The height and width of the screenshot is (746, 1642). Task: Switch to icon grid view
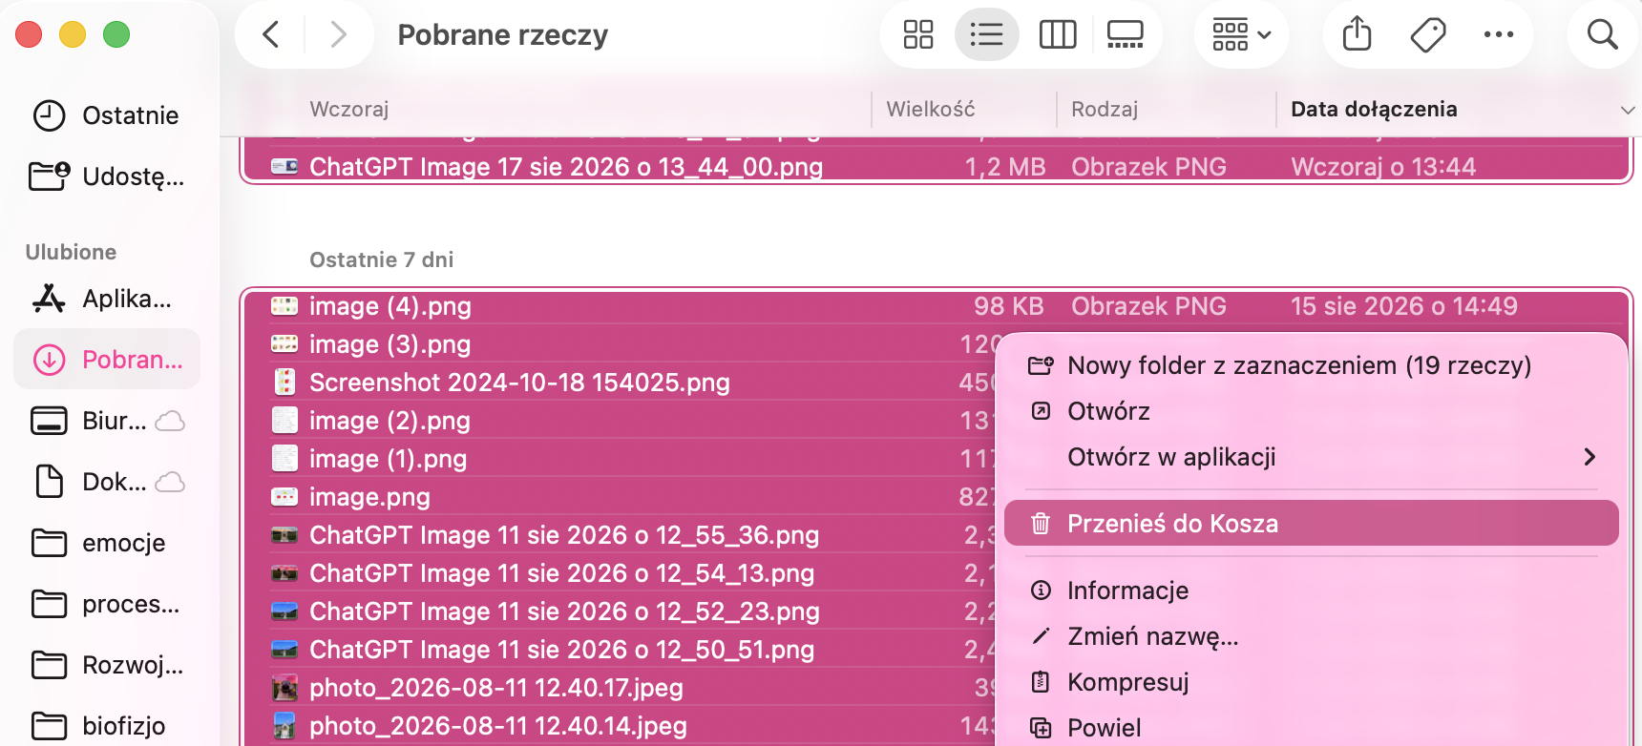pyautogui.click(x=918, y=35)
